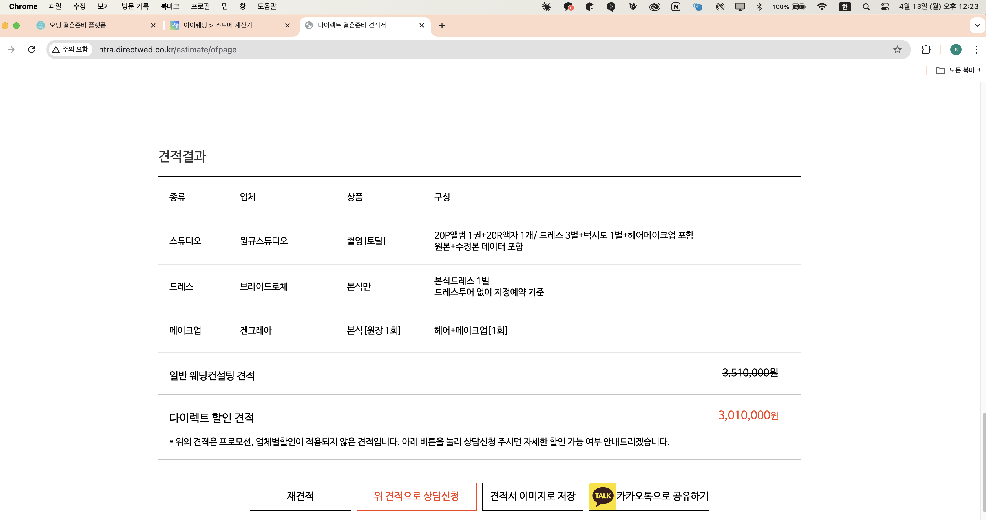Image resolution: width=986 pixels, height=520 pixels.
Task: Reload the current page
Action: tap(32, 49)
